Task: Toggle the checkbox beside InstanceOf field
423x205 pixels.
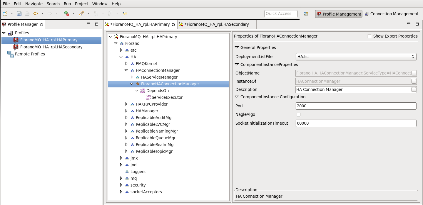Action: [x=414, y=81]
